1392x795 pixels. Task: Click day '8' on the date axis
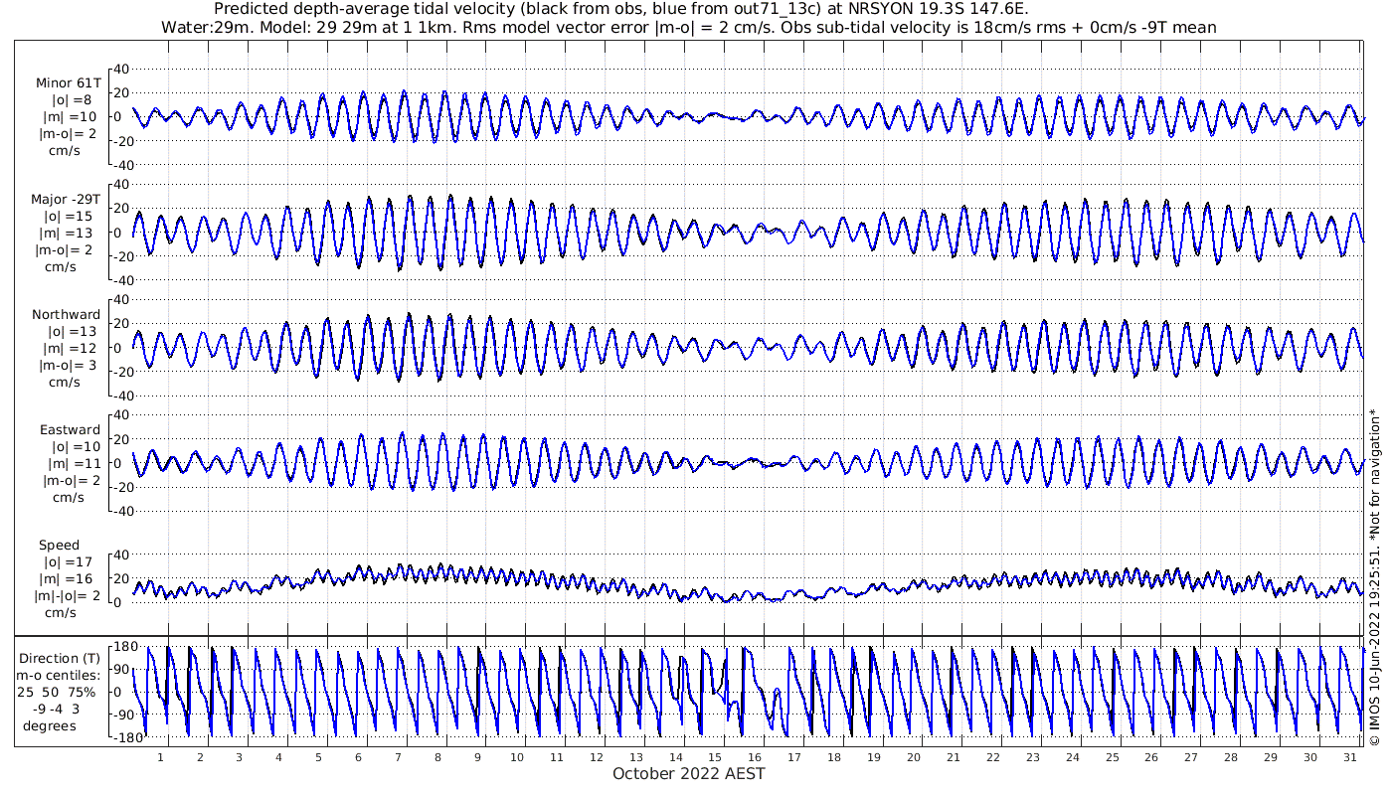438,757
